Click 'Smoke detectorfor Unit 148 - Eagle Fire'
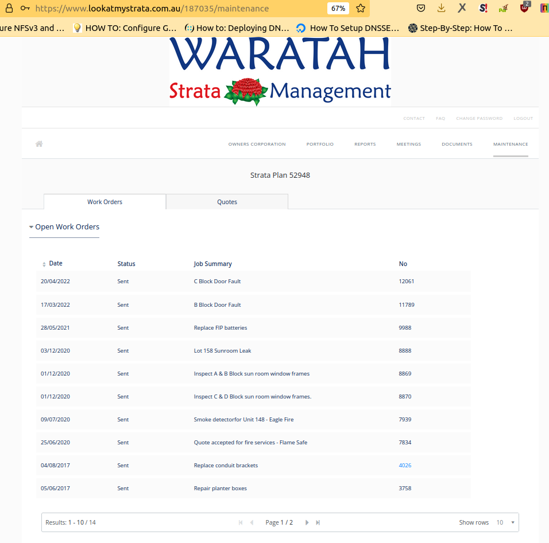Screen dimensions: 549x543 point(243,420)
